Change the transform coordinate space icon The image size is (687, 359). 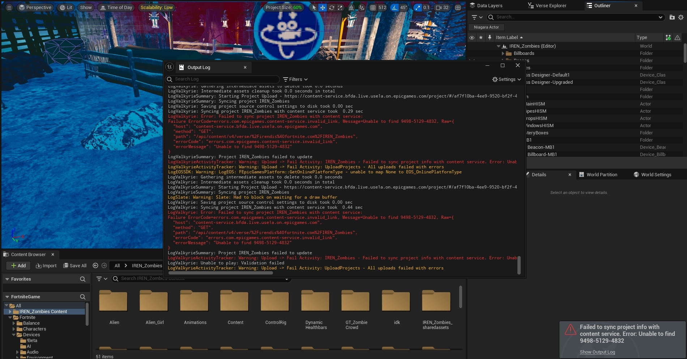(351, 8)
